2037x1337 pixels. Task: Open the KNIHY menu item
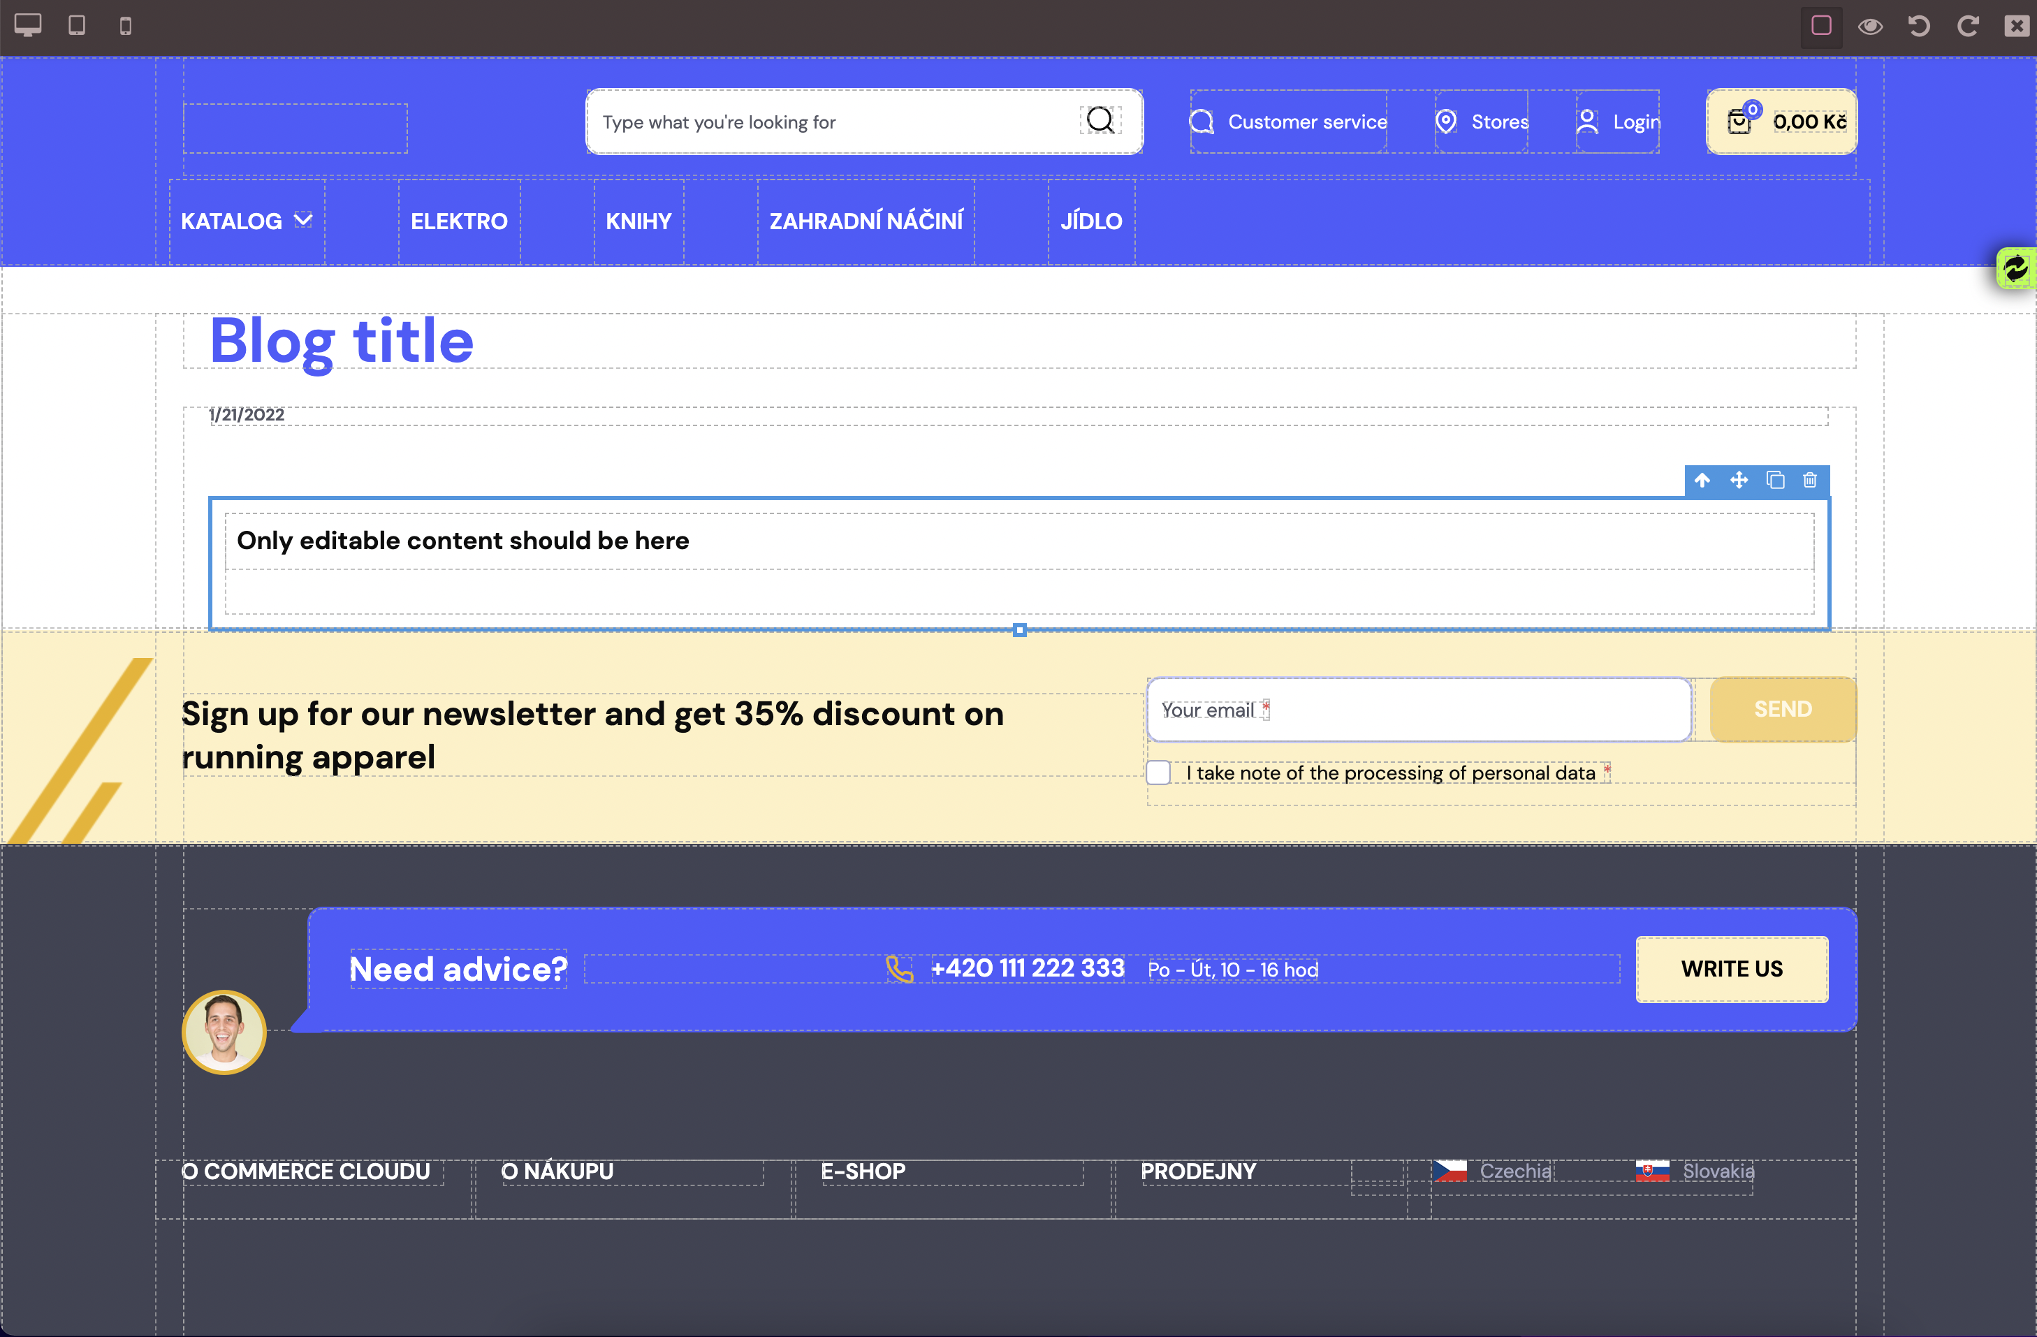638,221
